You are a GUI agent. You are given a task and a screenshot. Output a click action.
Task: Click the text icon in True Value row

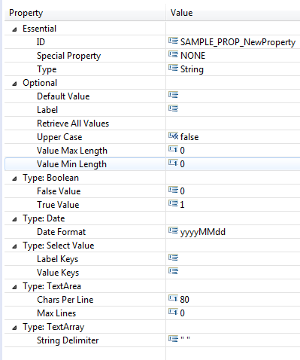pyautogui.click(x=173, y=203)
